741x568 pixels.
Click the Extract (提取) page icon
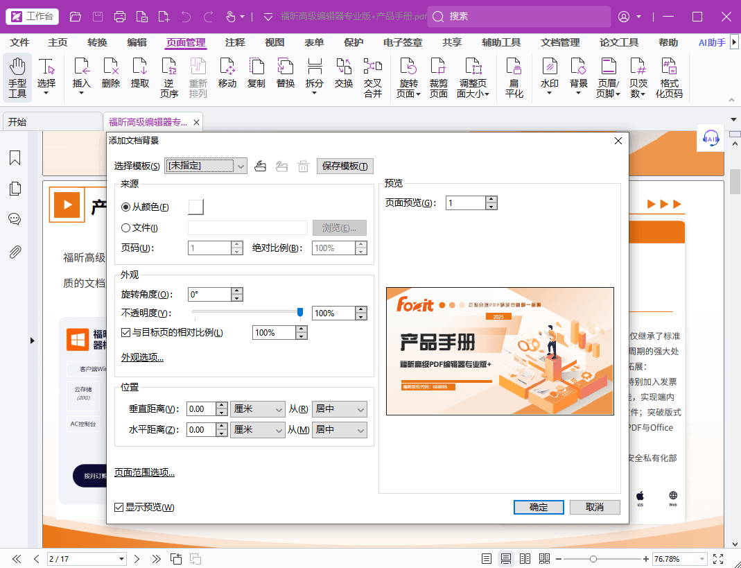coord(140,74)
